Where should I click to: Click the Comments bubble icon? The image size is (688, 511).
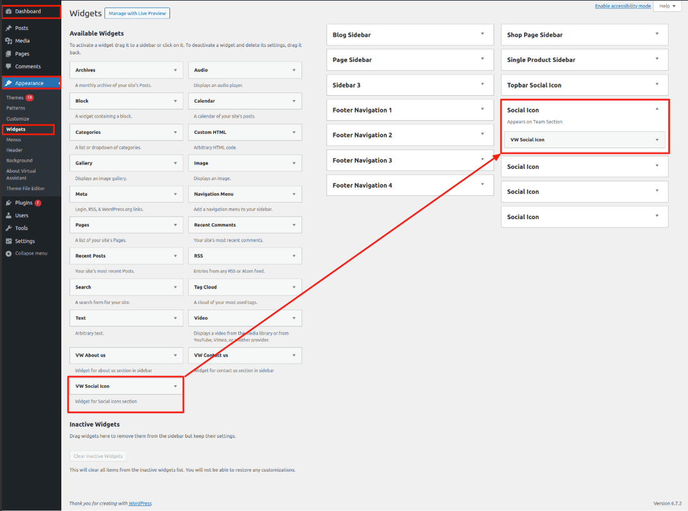(8, 66)
